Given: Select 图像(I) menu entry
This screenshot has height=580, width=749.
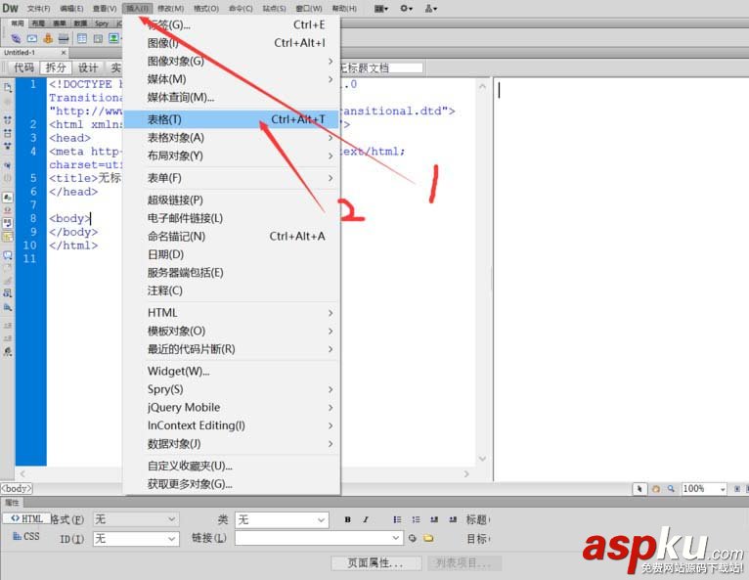Looking at the screenshot, I should [x=231, y=43].
